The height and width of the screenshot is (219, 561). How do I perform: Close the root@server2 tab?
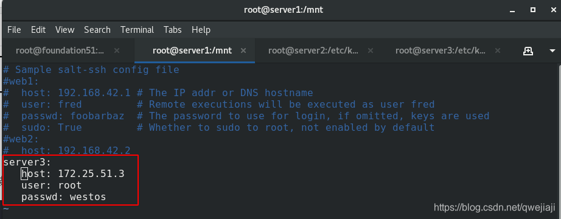click(x=371, y=51)
